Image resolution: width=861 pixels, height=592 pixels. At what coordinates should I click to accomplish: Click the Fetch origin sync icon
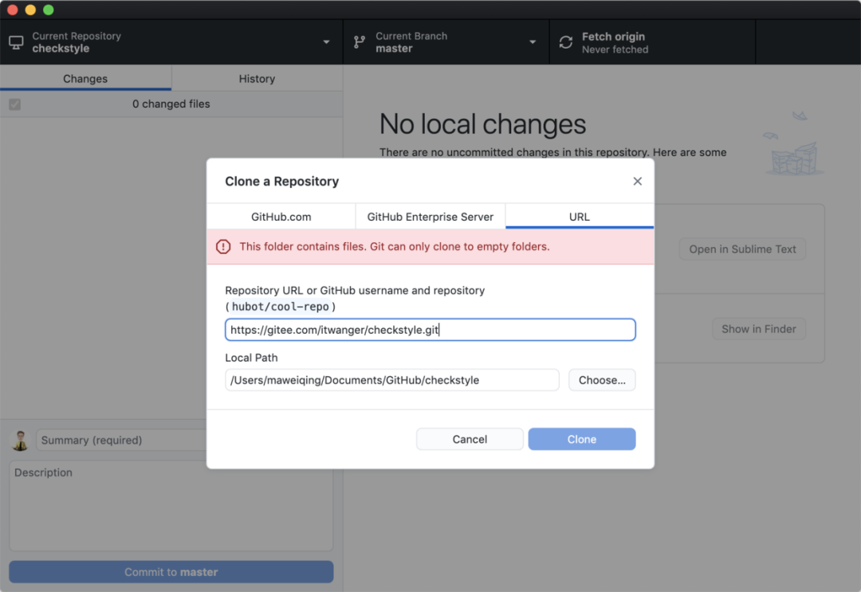566,42
